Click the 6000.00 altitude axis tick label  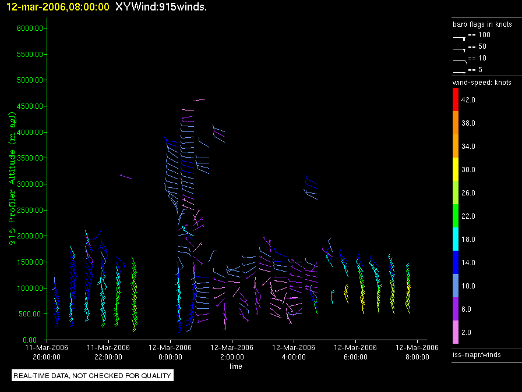pos(30,28)
